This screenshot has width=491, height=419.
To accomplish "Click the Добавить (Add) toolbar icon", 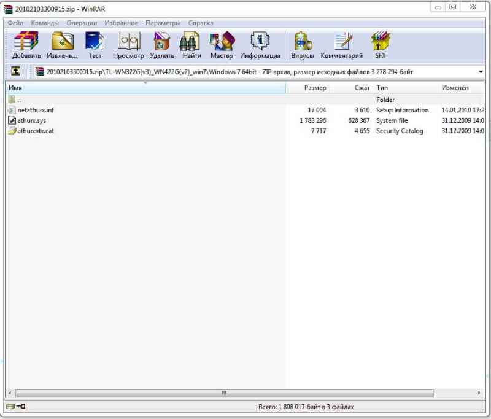I will pyautogui.click(x=26, y=45).
